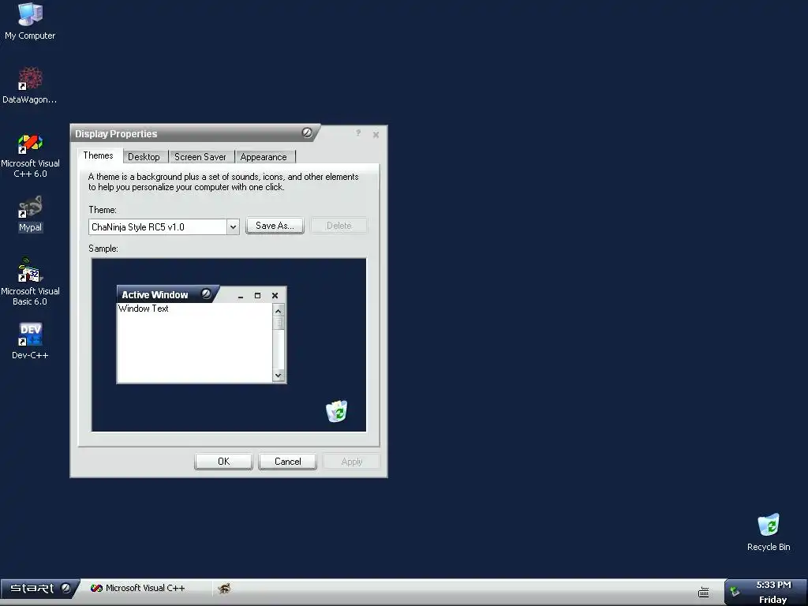
Task: Click the Display Properties title bar text
Action: [116, 134]
